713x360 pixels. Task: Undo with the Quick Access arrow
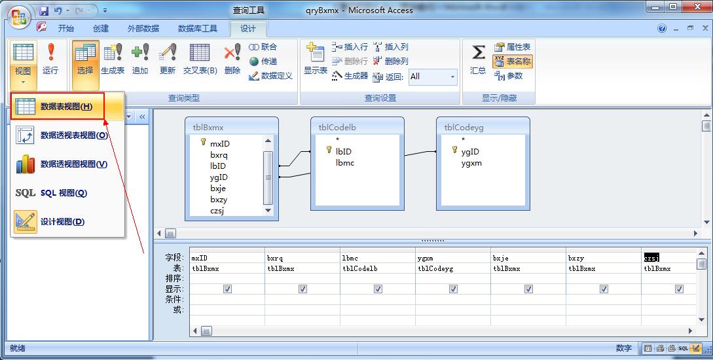(58, 10)
